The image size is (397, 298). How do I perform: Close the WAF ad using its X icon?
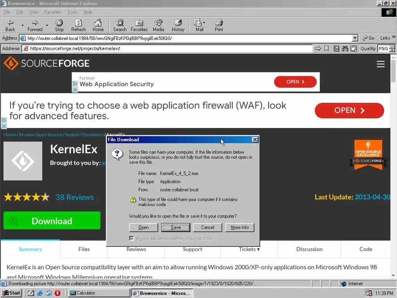[4, 126]
